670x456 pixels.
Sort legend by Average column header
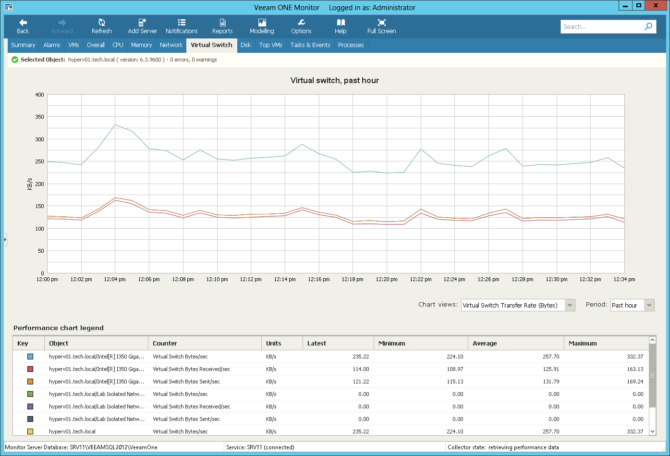click(516, 343)
